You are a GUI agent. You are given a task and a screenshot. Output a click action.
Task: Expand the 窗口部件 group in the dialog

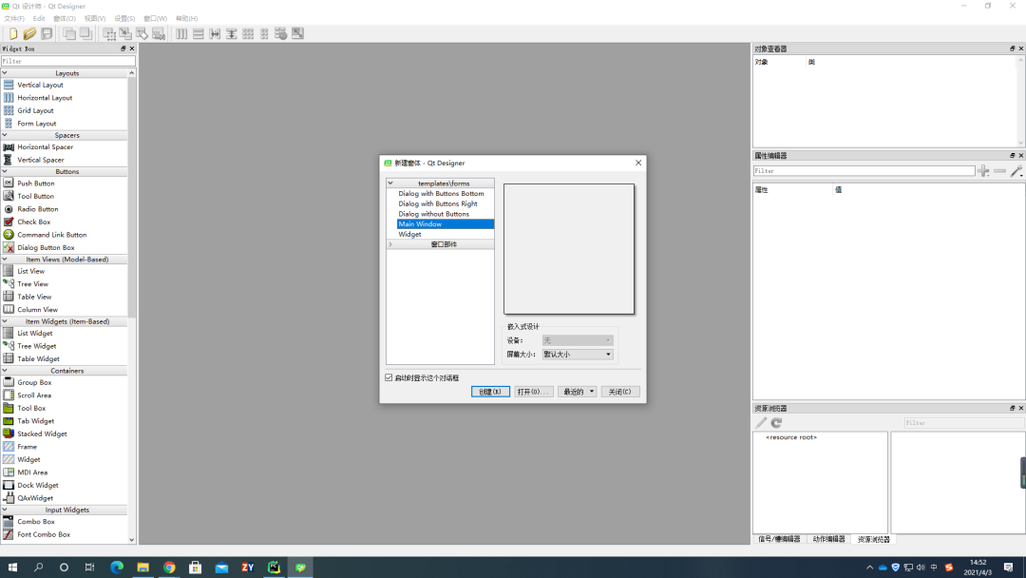click(x=389, y=243)
